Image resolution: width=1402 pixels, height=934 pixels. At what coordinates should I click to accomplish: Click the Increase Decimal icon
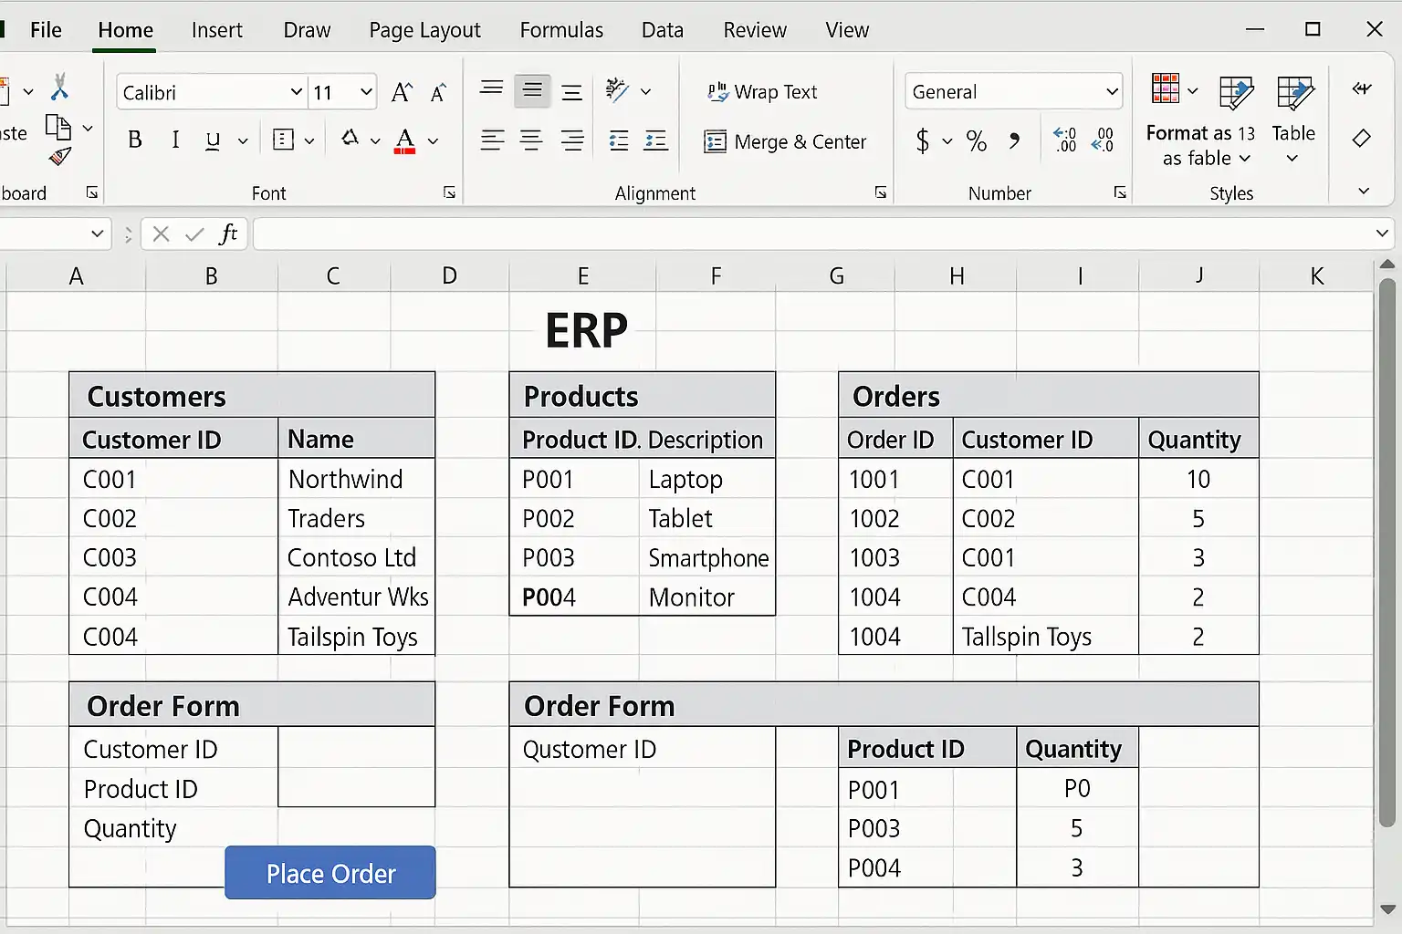coord(1064,140)
